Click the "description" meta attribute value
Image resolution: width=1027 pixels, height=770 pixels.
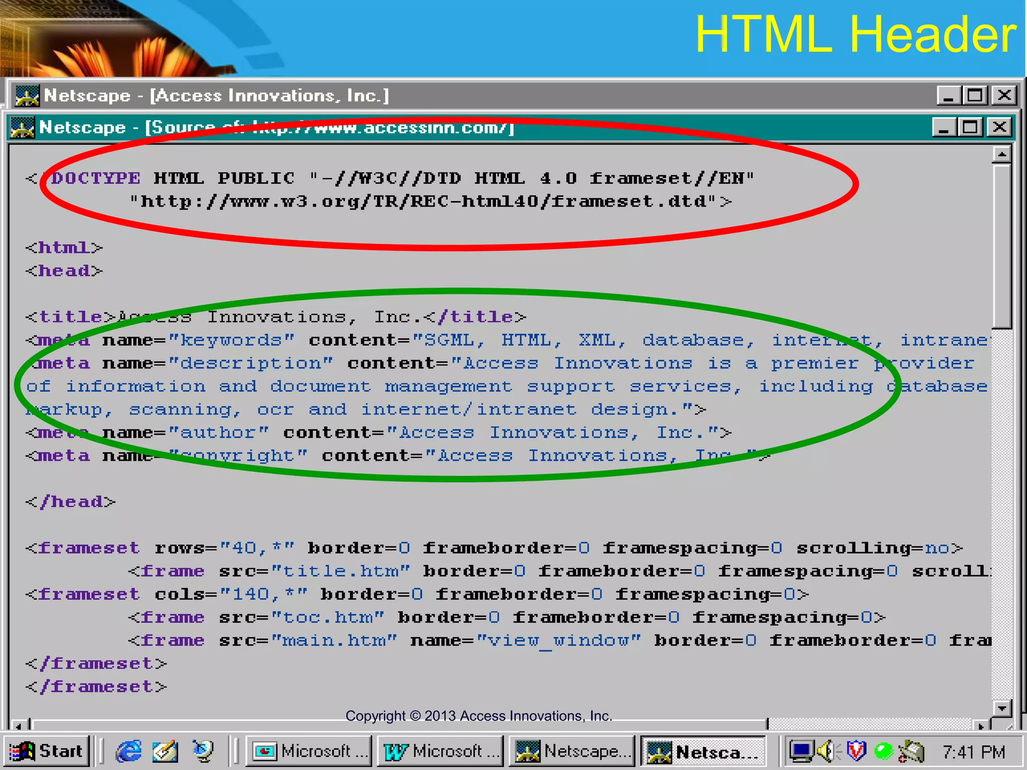click(250, 363)
